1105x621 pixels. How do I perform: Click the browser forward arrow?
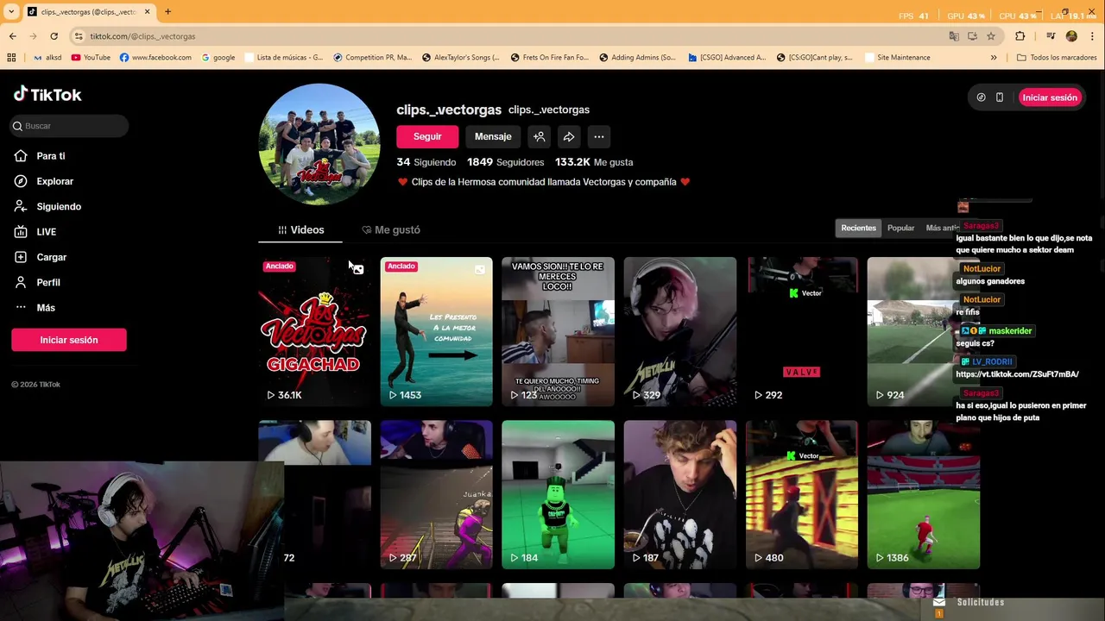34,36
